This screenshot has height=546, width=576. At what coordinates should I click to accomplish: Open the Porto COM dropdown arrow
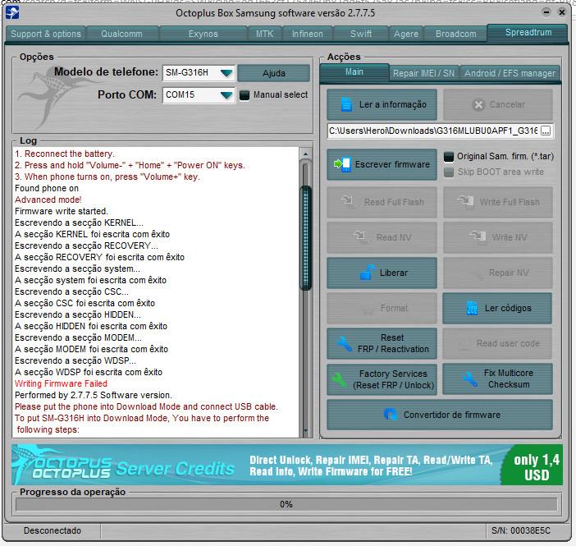click(x=226, y=95)
